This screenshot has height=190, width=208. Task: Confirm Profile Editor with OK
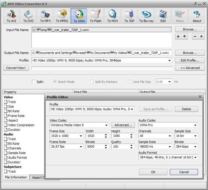tap(153, 172)
